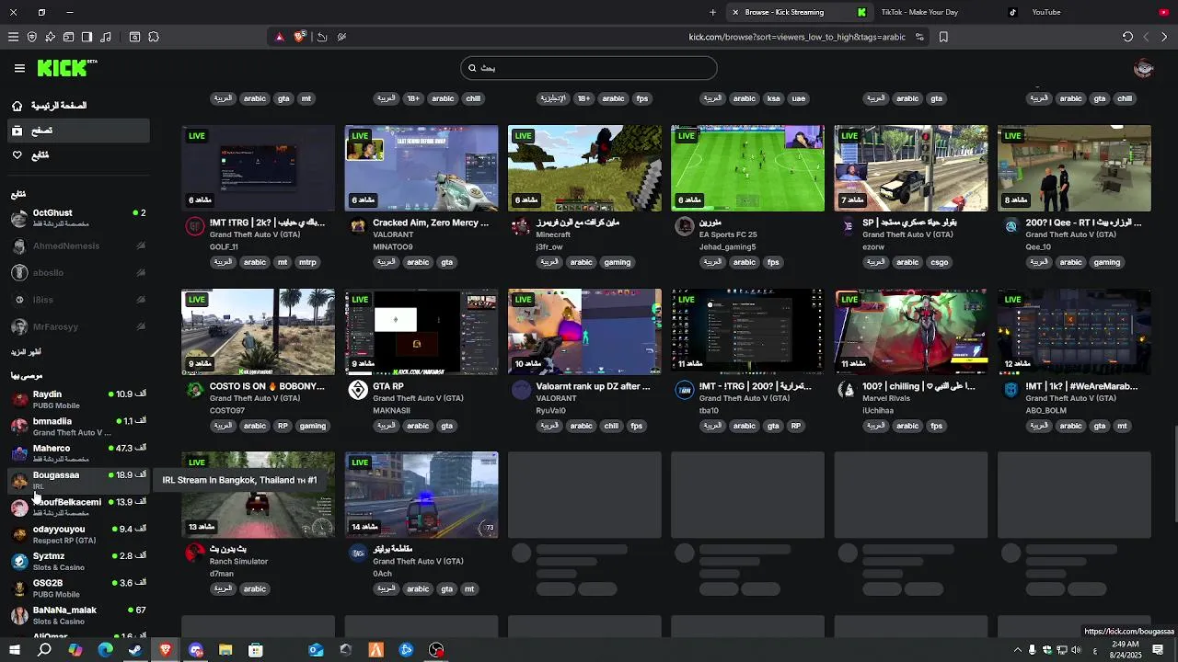
Task: Click the browser address bar URL
Action: pos(797,37)
